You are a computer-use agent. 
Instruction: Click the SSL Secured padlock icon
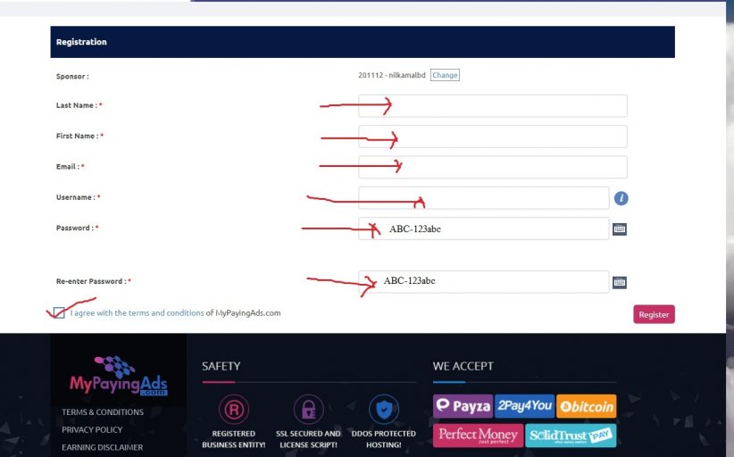(x=309, y=410)
